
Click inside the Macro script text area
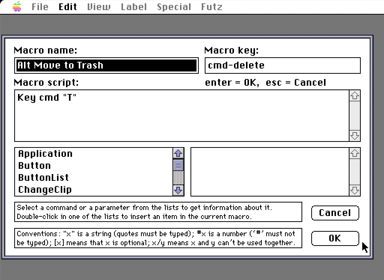click(x=182, y=115)
